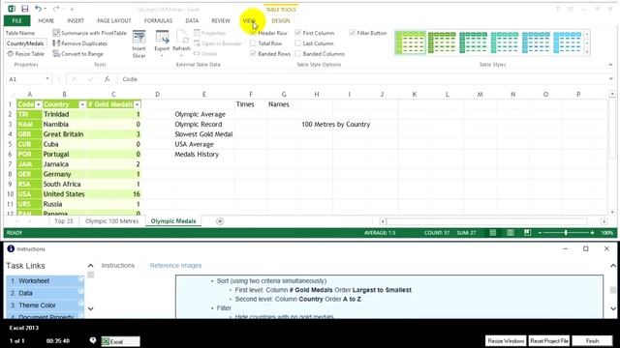The width and height of the screenshot is (620, 348).
Task: Toggle the First Column checkbox
Action: (298, 33)
